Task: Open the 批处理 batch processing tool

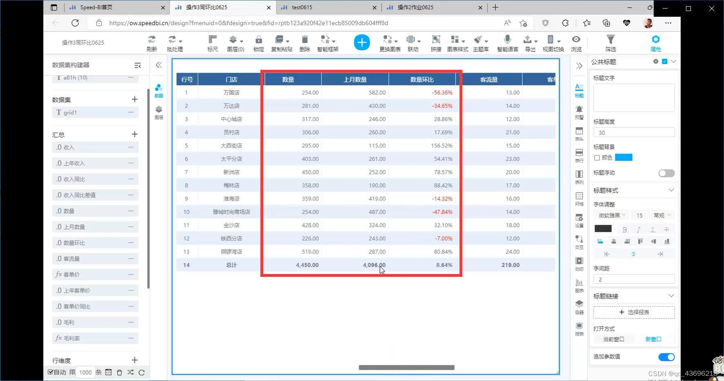Action: pyautogui.click(x=175, y=43)
